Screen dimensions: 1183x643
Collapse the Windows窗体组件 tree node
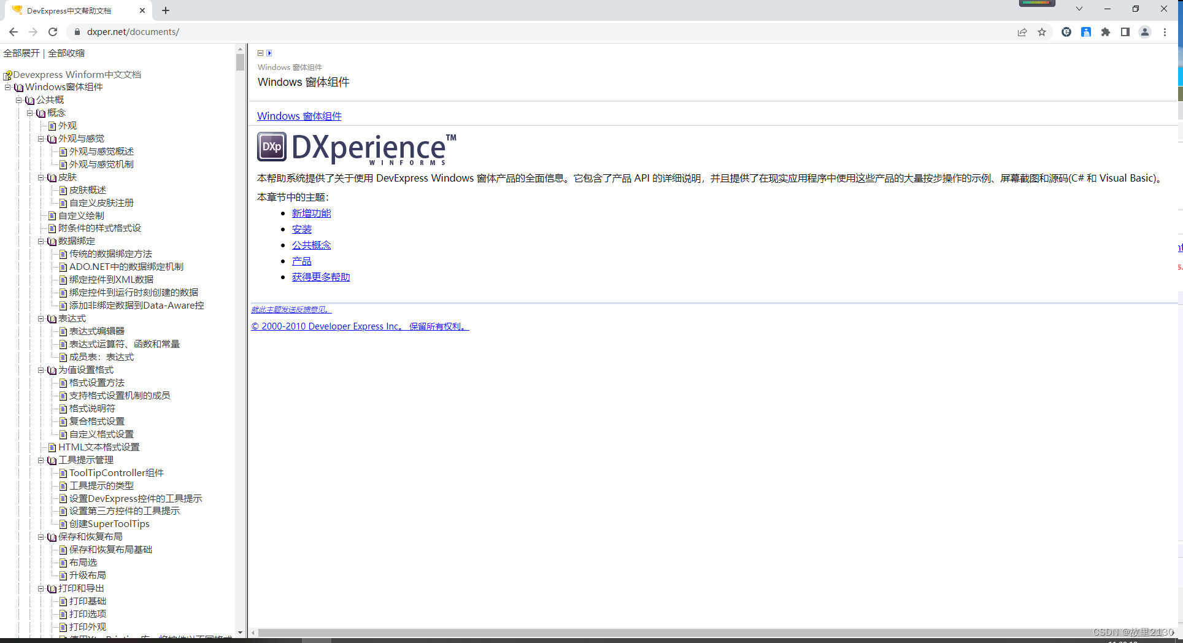(8, 87)
